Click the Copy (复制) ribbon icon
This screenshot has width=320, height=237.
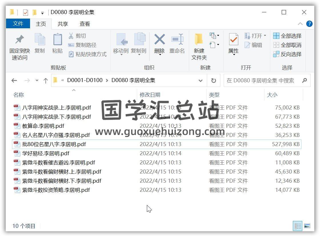coord(40,39)
